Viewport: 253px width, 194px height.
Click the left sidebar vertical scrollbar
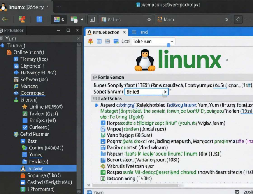pos(79,118)
